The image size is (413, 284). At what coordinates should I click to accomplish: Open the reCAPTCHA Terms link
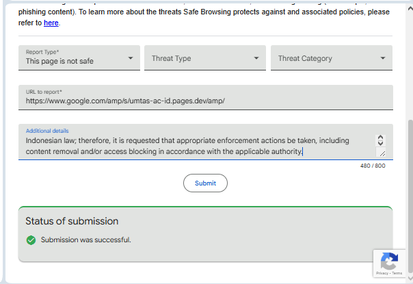click(397, 273)
